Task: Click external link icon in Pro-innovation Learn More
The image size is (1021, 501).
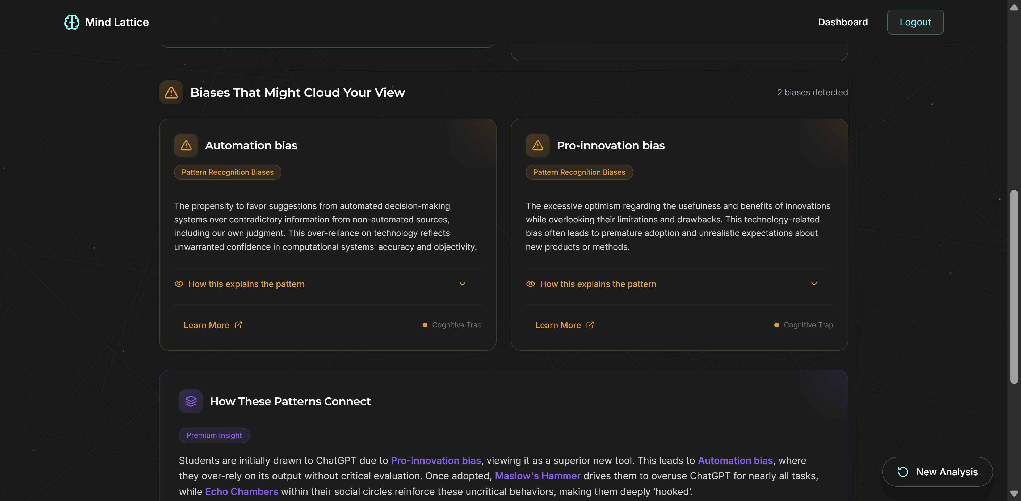Action: tap(590, 325)
